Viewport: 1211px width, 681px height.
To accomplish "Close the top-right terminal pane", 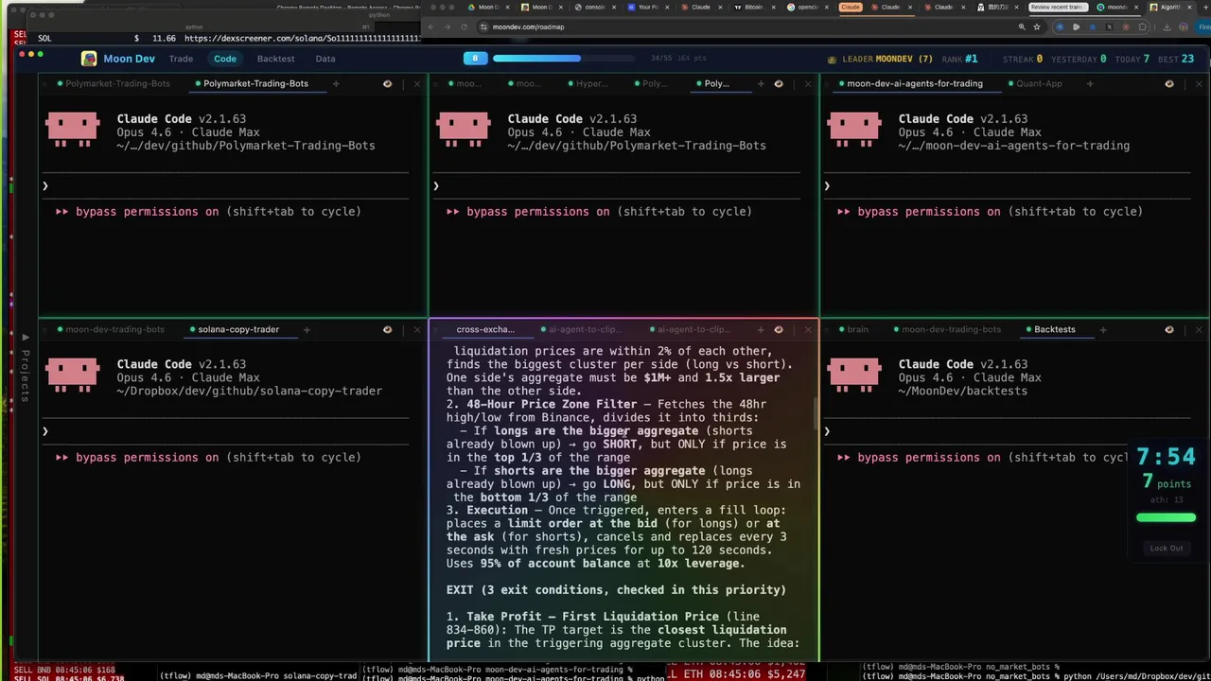I will click(1199, 83).
